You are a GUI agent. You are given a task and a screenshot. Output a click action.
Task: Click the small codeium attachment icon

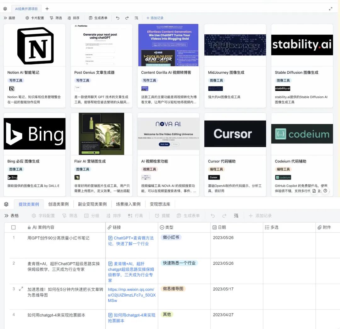tap(283, 177)
